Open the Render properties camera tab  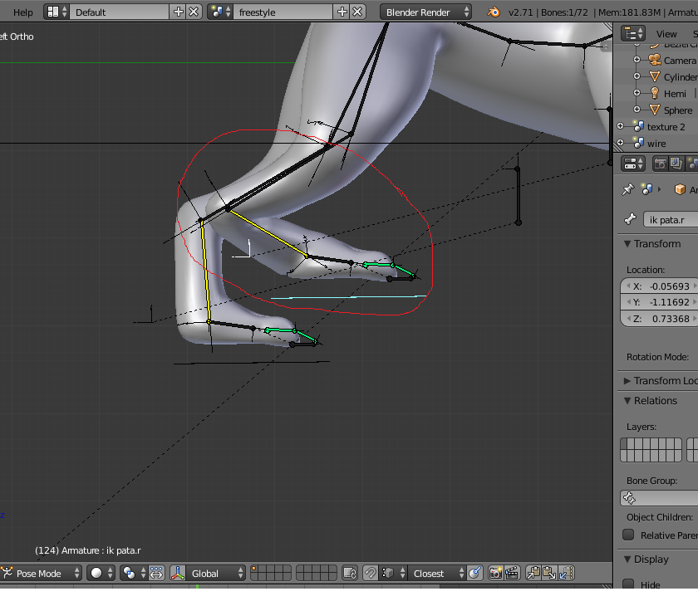click(x=661, y=164)
